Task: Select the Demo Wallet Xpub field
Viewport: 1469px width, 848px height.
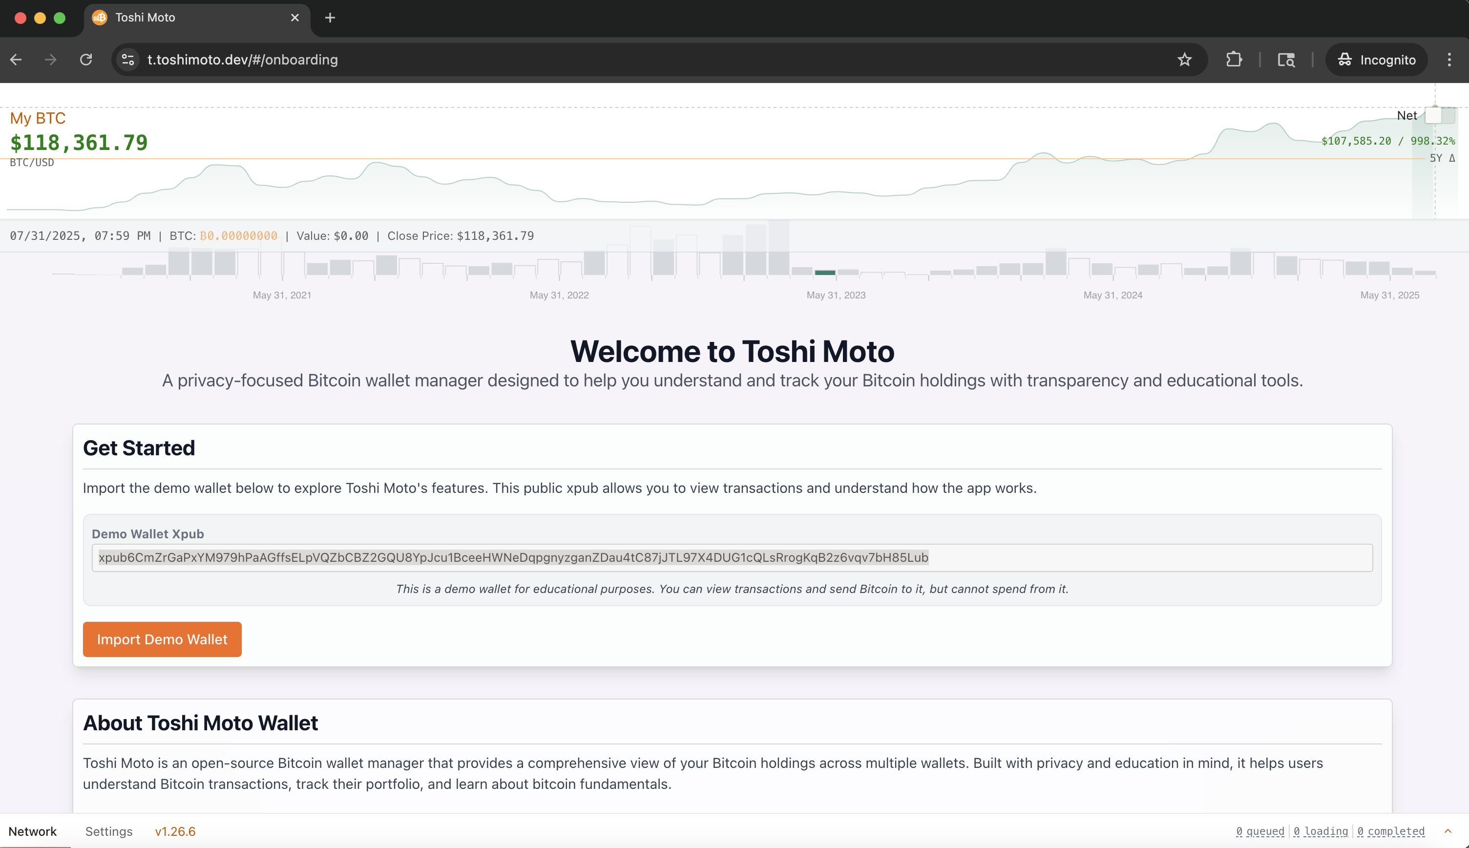Action: coord(731,557)
